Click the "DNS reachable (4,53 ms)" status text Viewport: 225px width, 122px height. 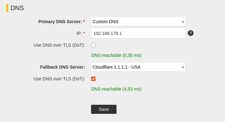click(x=116, y=89)
